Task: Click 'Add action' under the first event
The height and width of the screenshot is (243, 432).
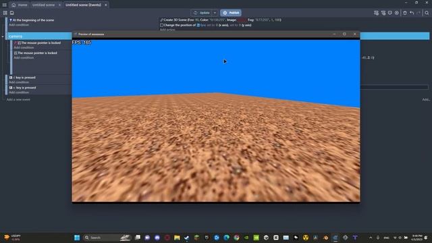Action: point(167,30)
